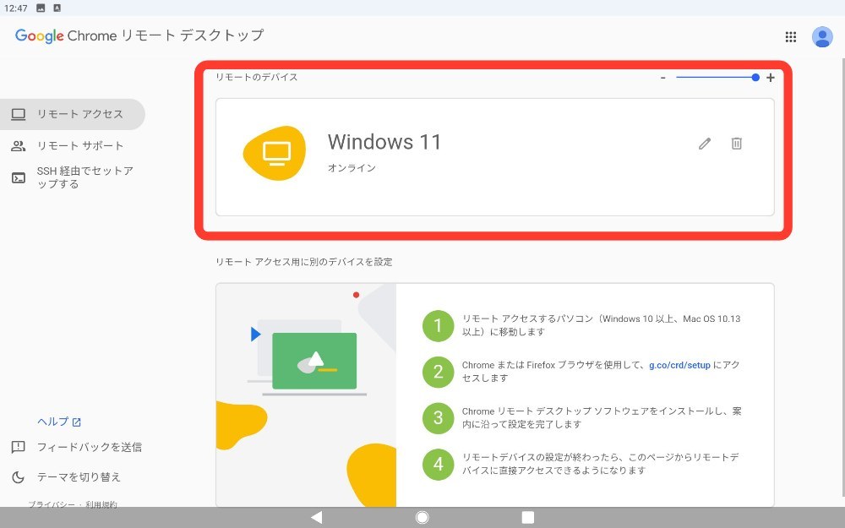Tap the Android home circle button
Screen dimensions: 845x528
pyautogui.click(x=422, y=517)
